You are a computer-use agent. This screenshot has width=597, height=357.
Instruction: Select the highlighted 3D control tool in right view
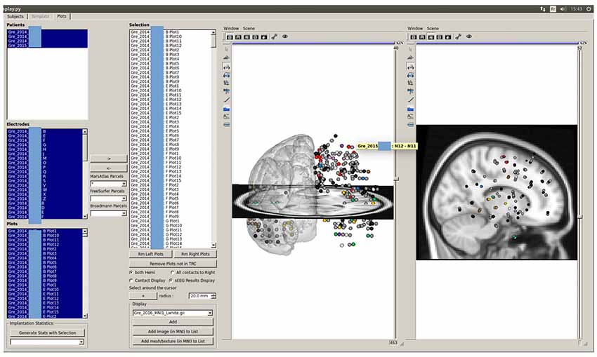click(410, 67)
